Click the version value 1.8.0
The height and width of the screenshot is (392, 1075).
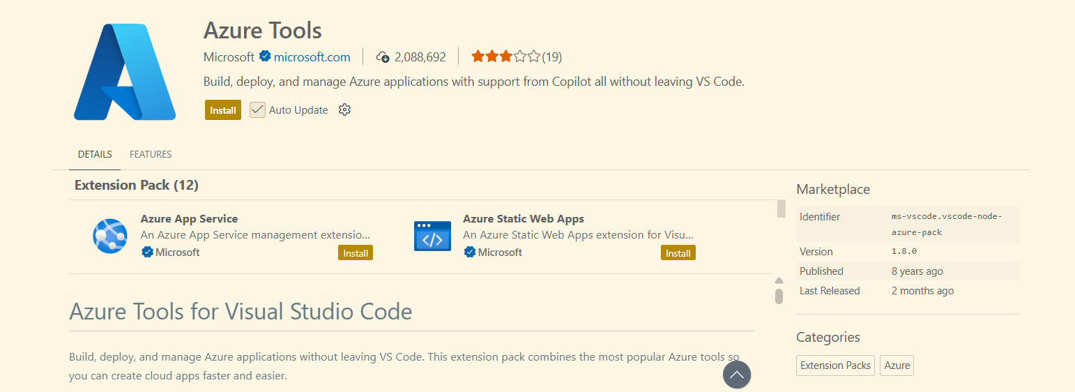click(904, 252)
